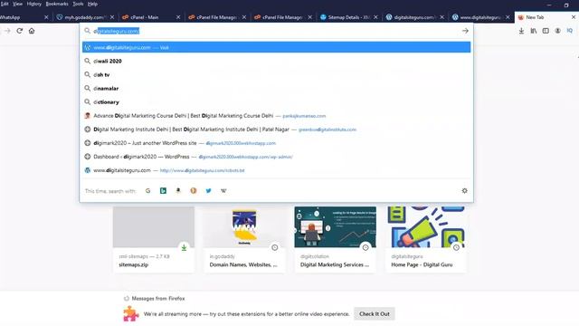Reload the current page
The height and width of the screenshot is (326, 579).
coord(20,31)
